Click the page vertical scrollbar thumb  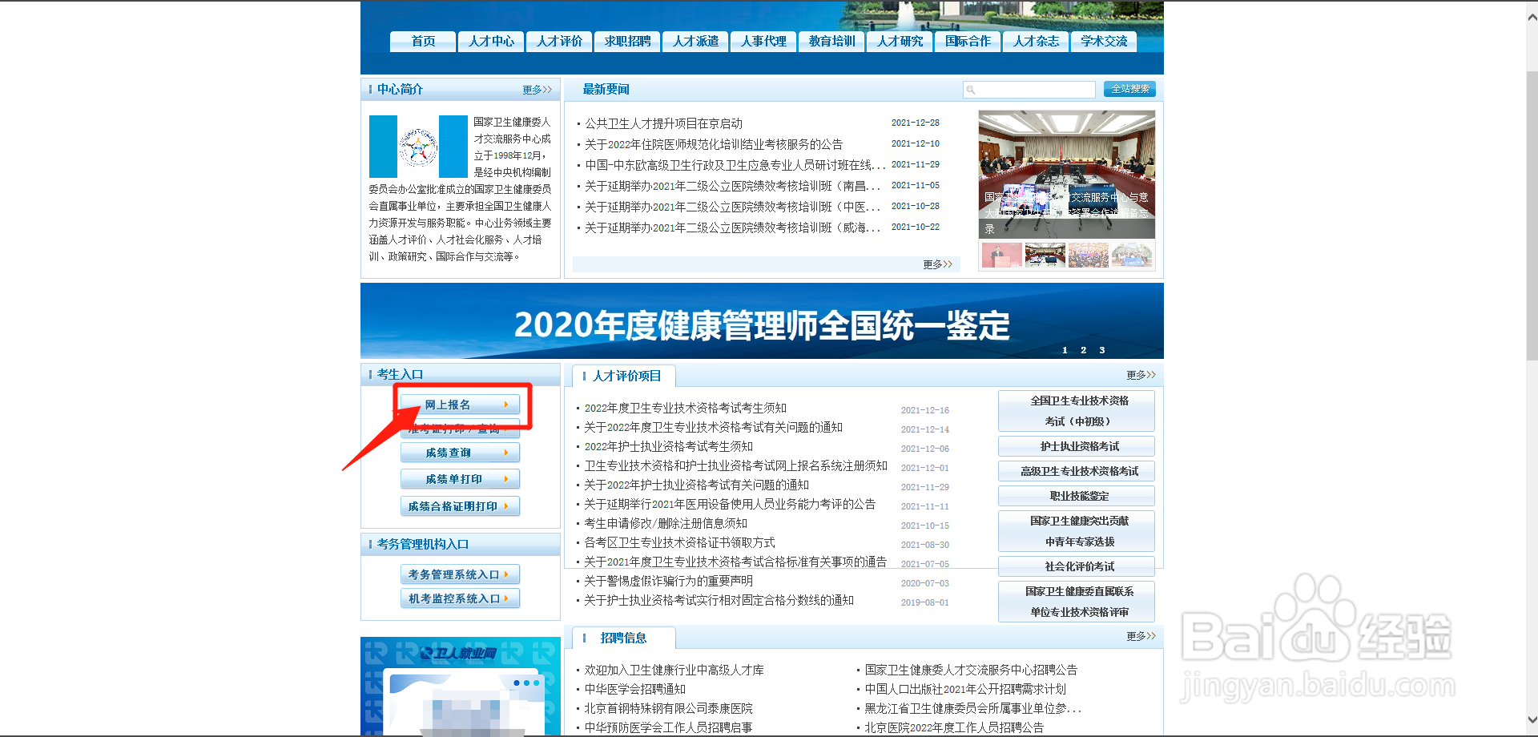click(x=1532, y=215)
